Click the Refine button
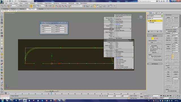 click(168, 18)
